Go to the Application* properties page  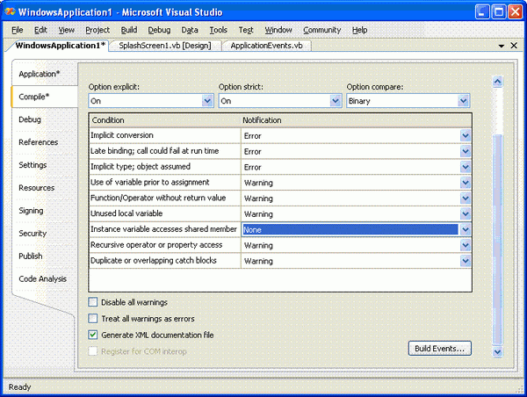40,74
